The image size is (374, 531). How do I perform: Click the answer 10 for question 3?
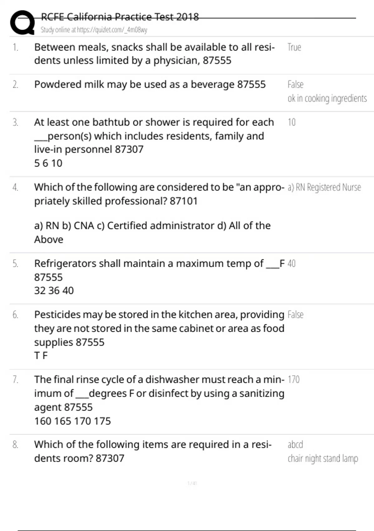tap(291, 122)
